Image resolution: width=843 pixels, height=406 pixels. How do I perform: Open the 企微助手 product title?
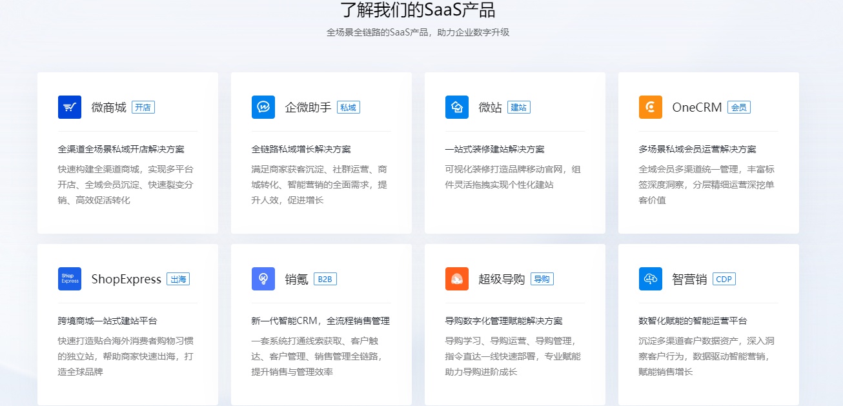tap(309, 107)
